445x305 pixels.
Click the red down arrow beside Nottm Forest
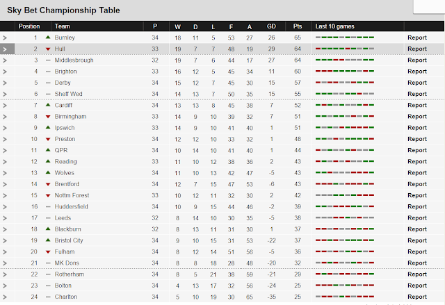click(x=47, y=195)
